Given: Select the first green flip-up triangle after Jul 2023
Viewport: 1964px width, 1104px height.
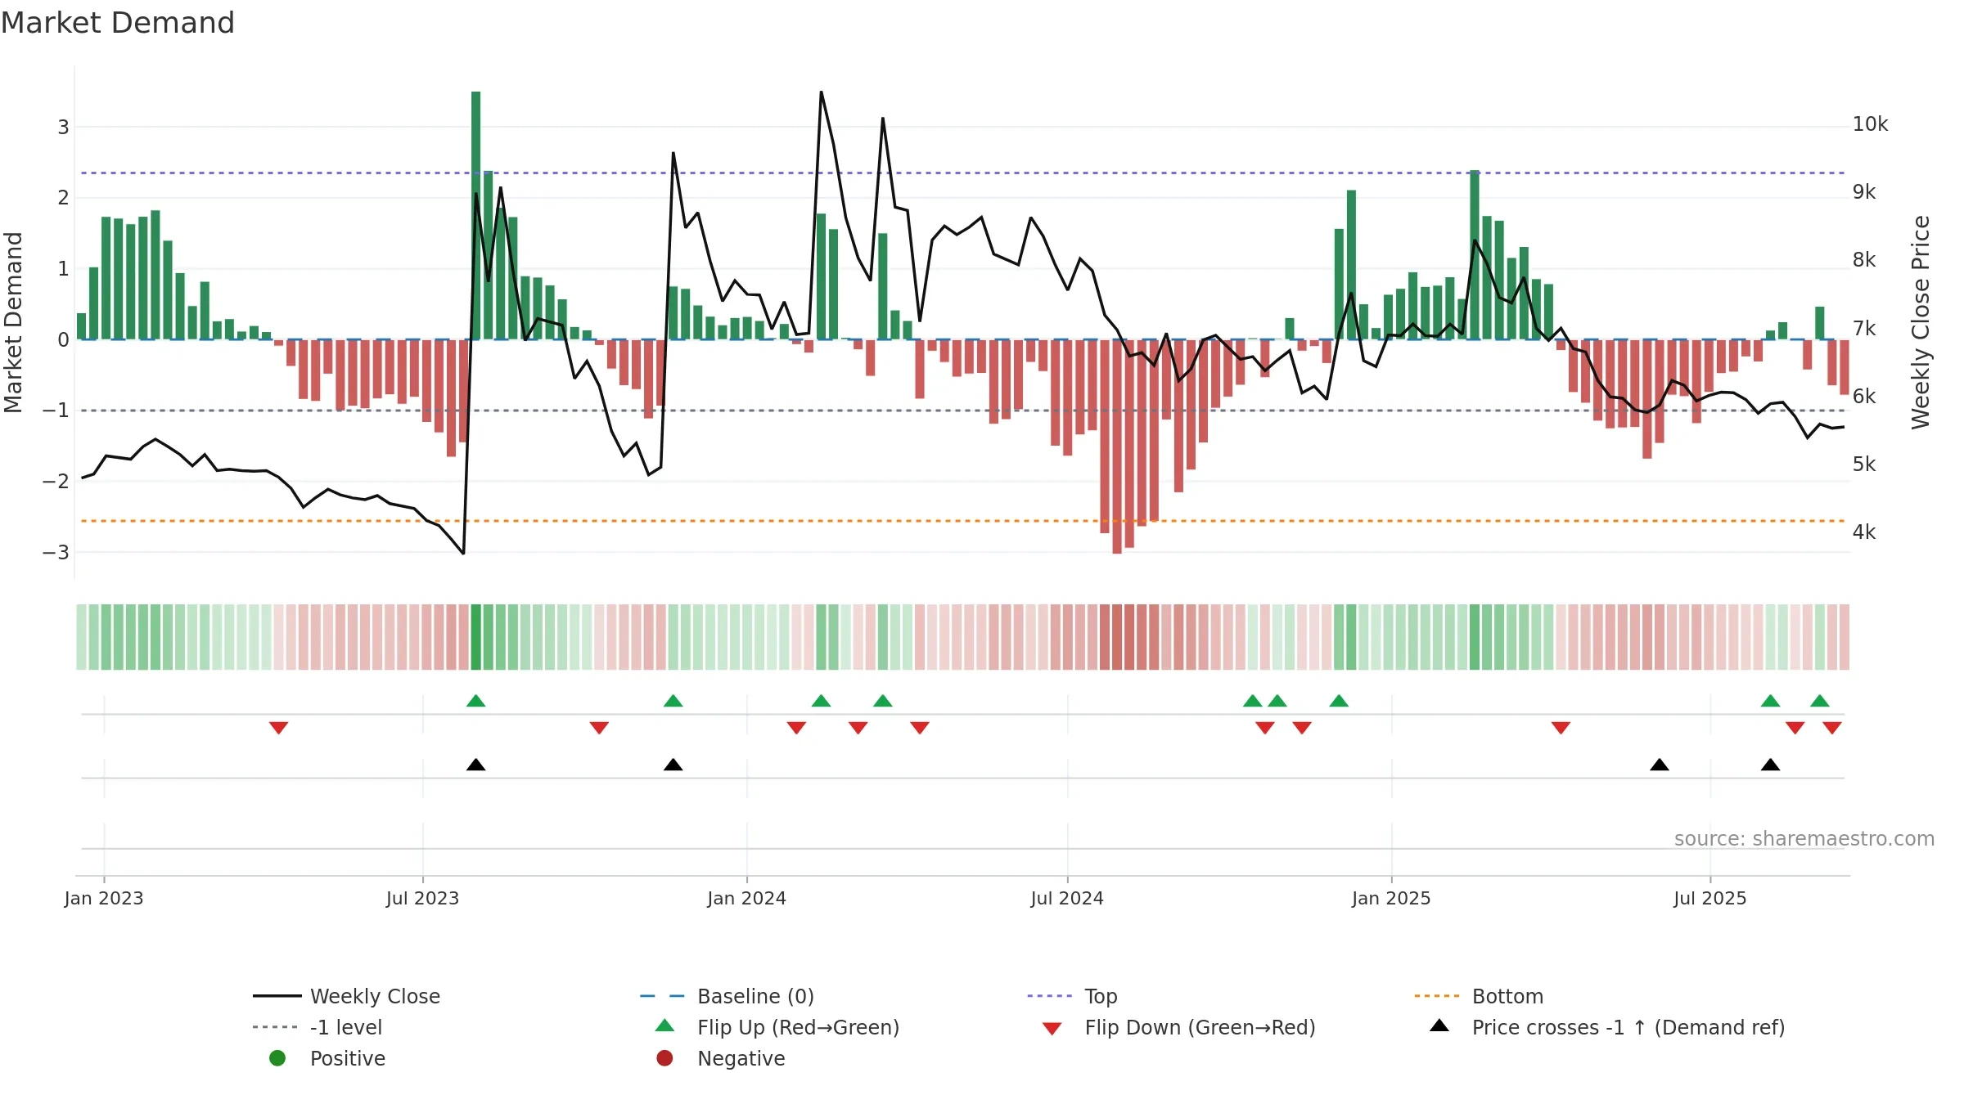Looking at the screenshot, I should pyautogui.click(x=475, y=700).
